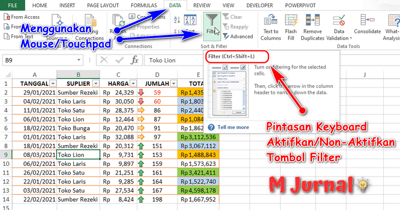Open the FILE backstage tab
400x210 pixels.
12,5
